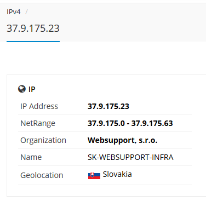This screenshot has width=206, height=207.
Task: Click the s.r.o. suffix of the organization
Action: pos(148,140)
